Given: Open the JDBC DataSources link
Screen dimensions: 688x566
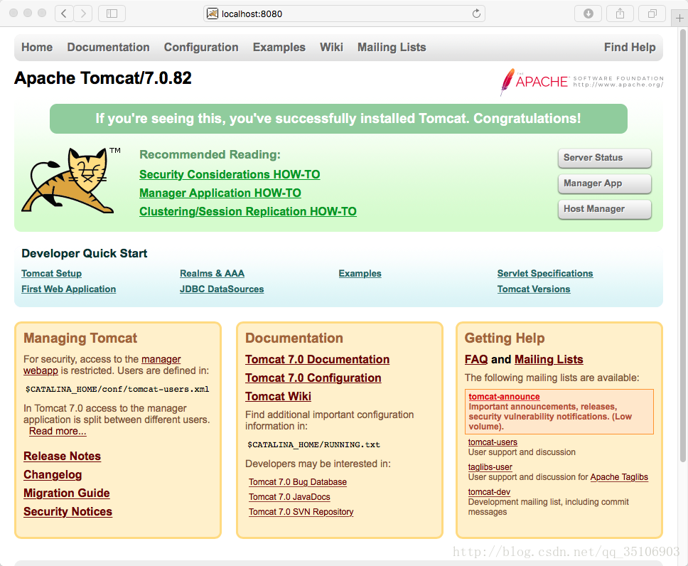Looking at the screenshot, I should [x=222, y=289].
